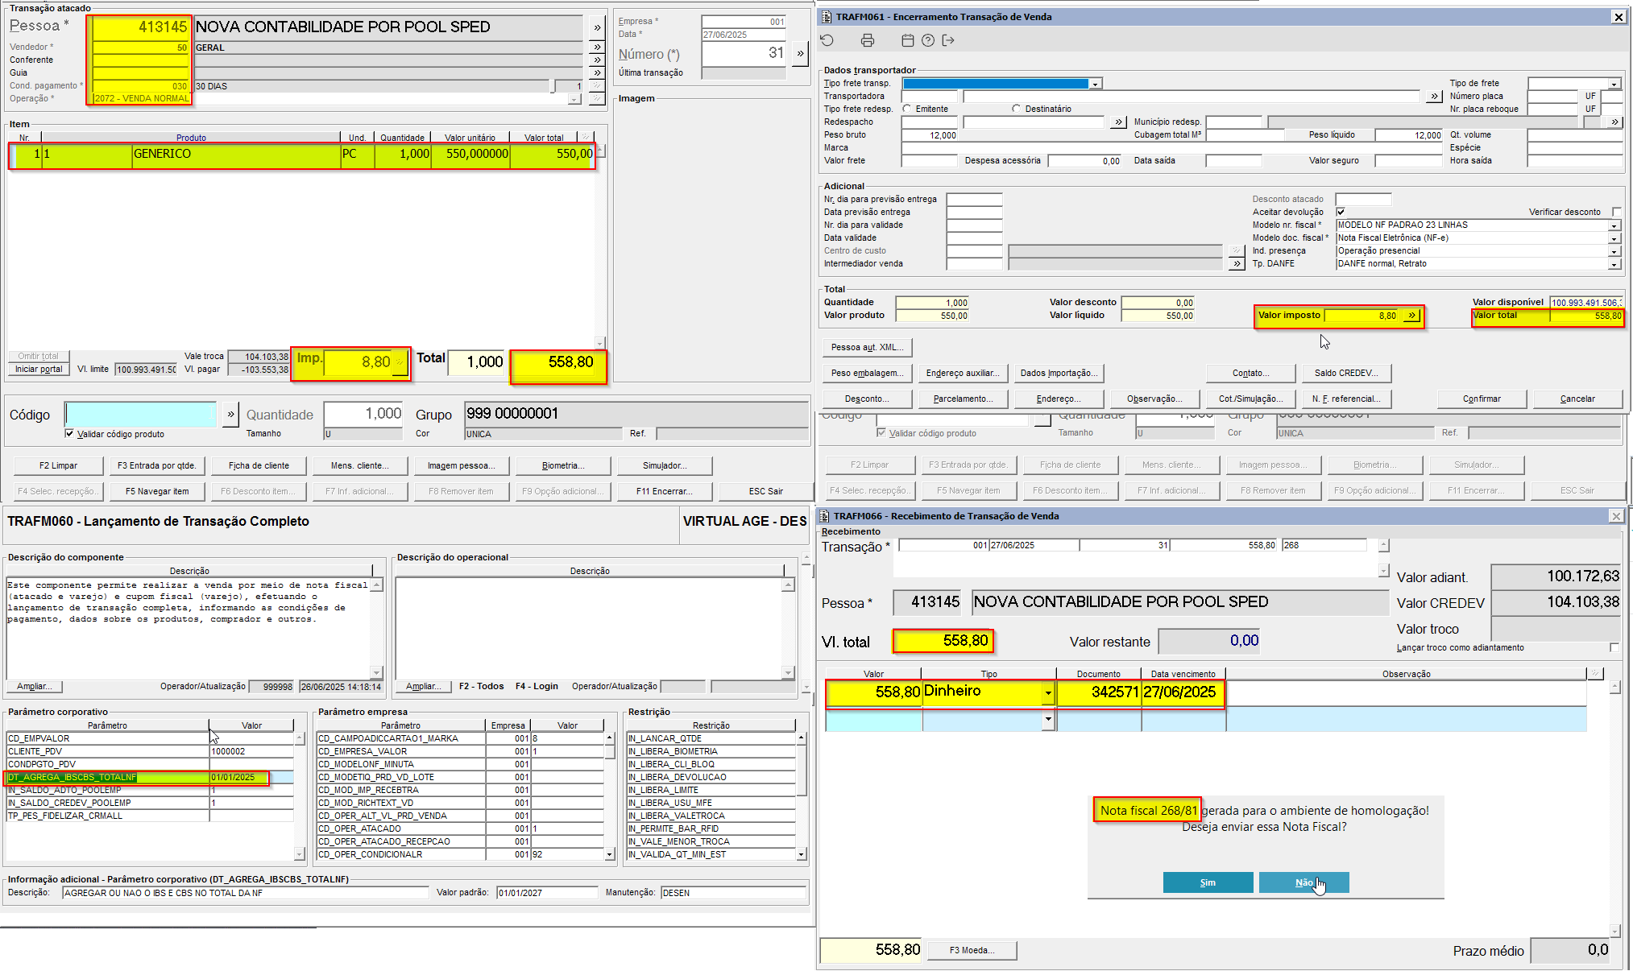
Task: Expand the Tipo frete transp. dropdown
Action: coord(1095,84)
